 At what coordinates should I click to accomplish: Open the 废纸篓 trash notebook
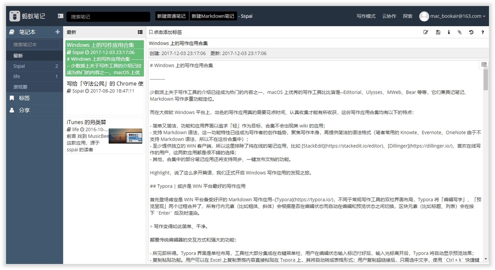click(34, 87)
